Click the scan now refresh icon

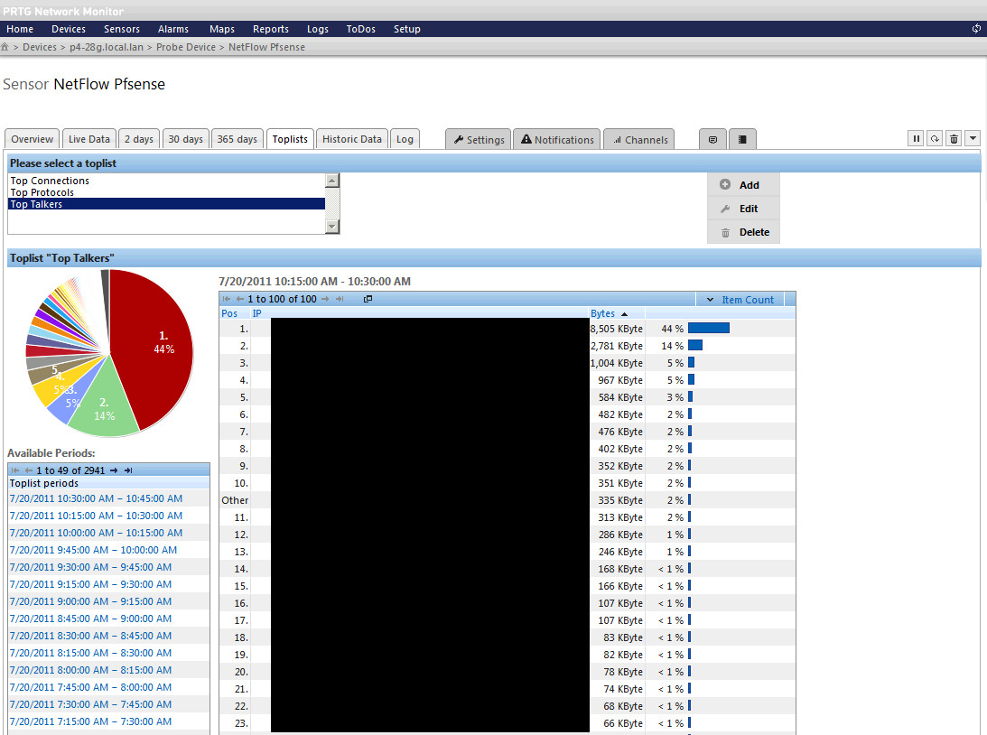935,139
